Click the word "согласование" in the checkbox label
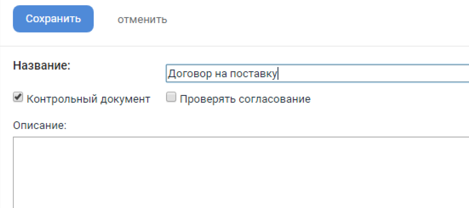This screenshot has width=469, height=208. (x=275, y=99)
